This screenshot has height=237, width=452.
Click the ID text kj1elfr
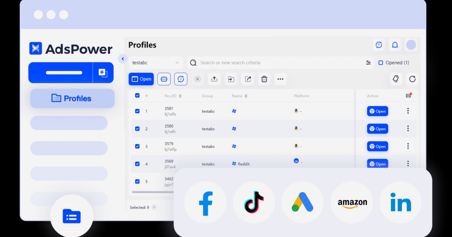click(171, 132)
